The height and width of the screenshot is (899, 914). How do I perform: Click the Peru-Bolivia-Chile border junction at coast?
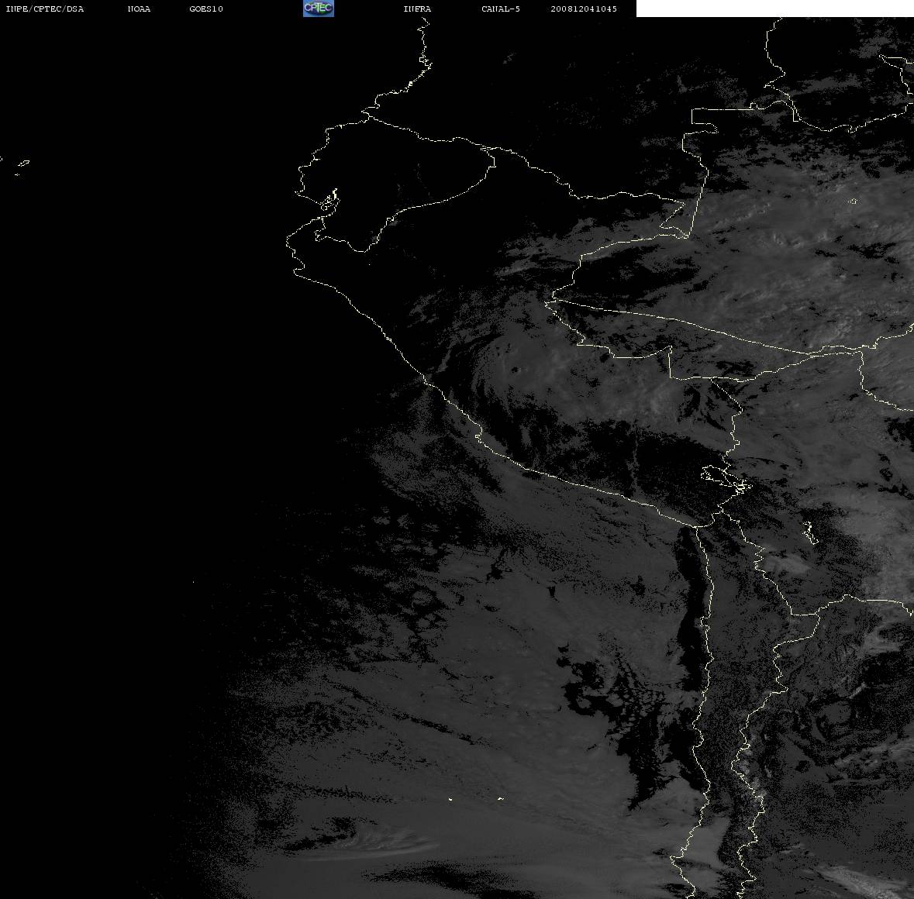click(x=698, y=525)
